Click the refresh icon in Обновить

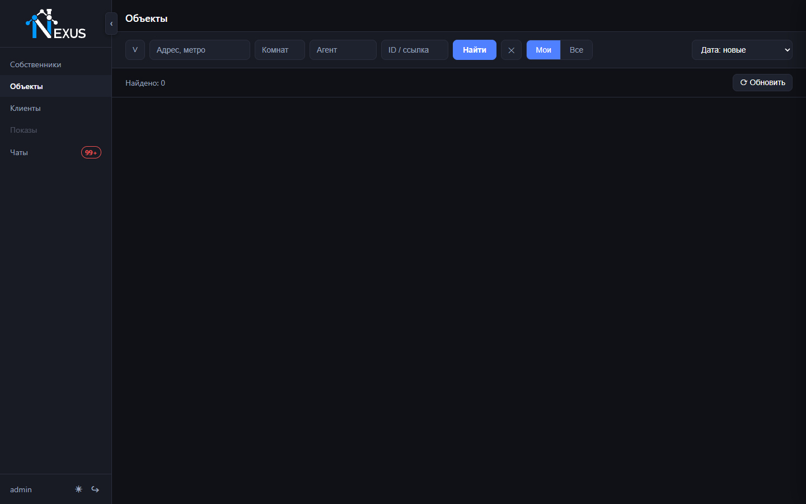tap(744, 82)
